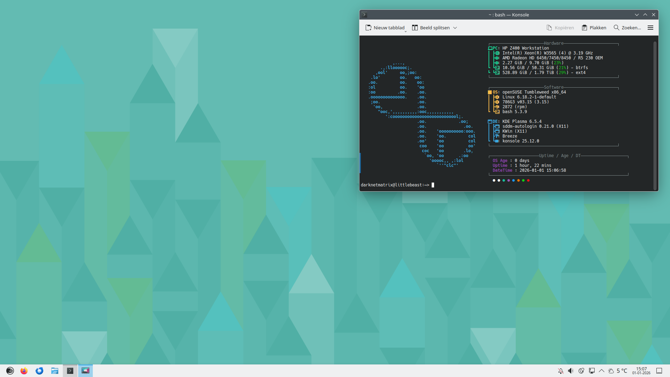Switch to Konsole taskbar entry
This screenshot has height=377, width=670.
pos(70,371)
